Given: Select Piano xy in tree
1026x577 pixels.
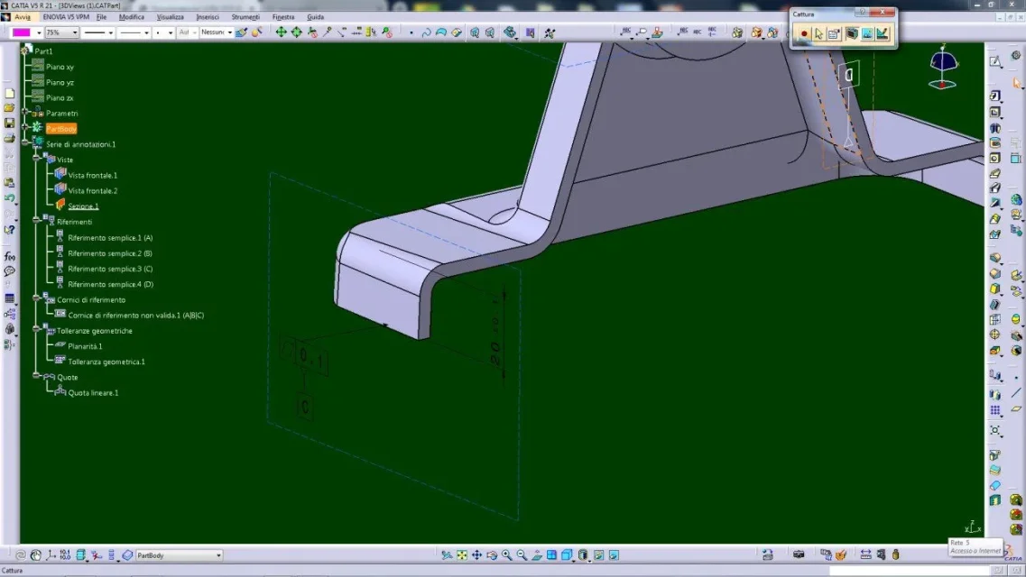Looking at the screenshot, I should (60, 67).
